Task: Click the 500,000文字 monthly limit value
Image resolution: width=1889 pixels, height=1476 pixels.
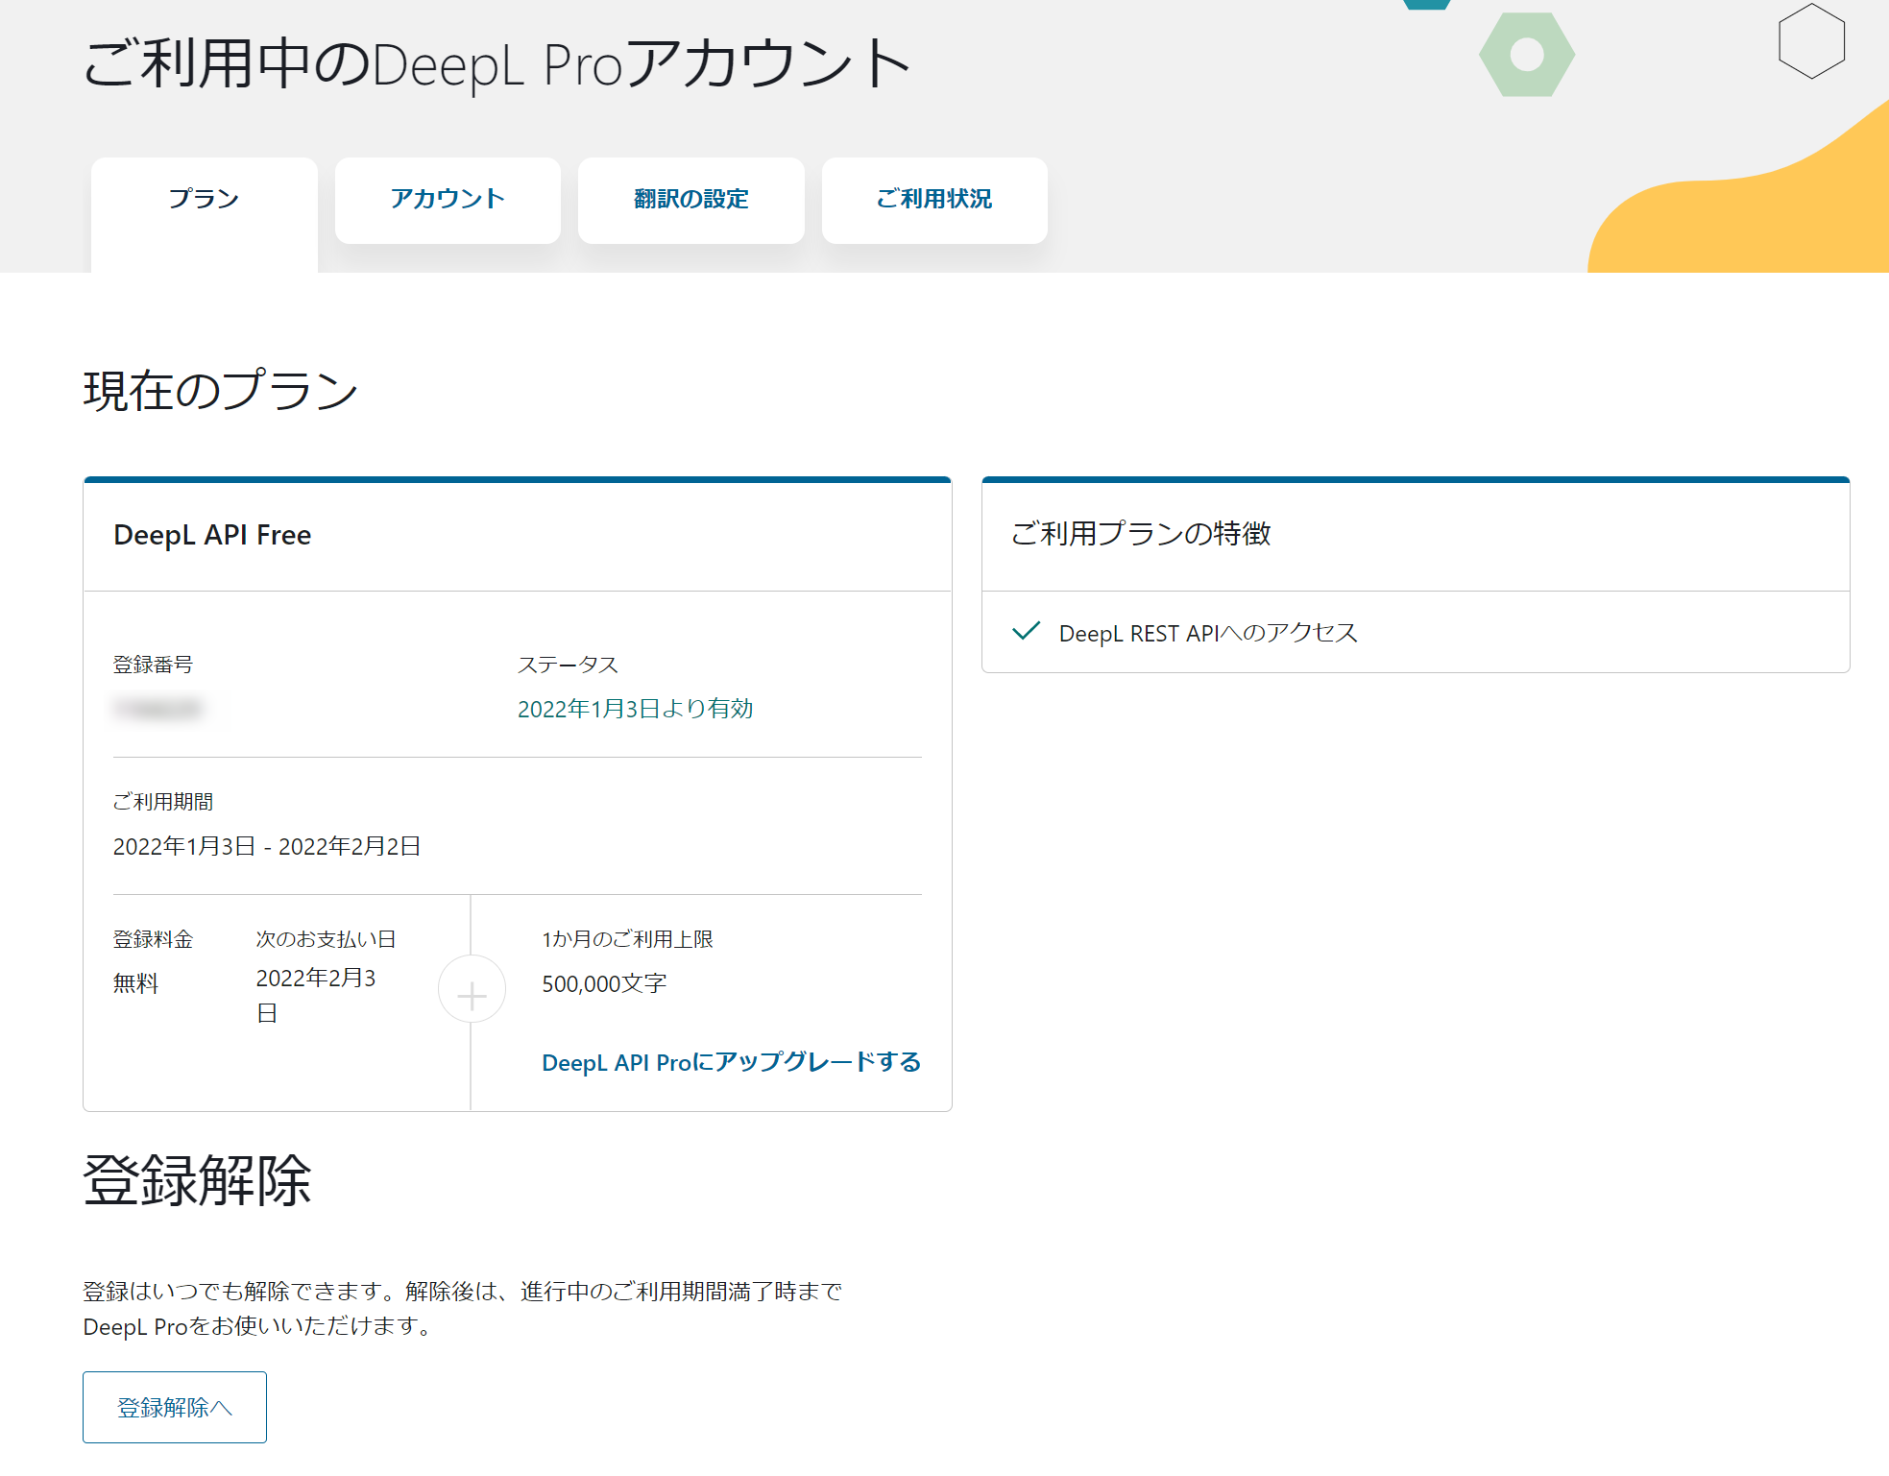Action: tap(604, 983)
